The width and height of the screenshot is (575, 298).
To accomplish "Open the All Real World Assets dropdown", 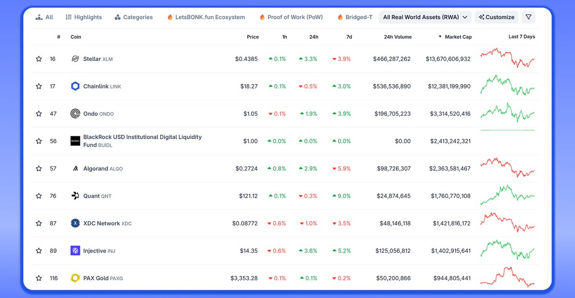I will click(425, 17).
